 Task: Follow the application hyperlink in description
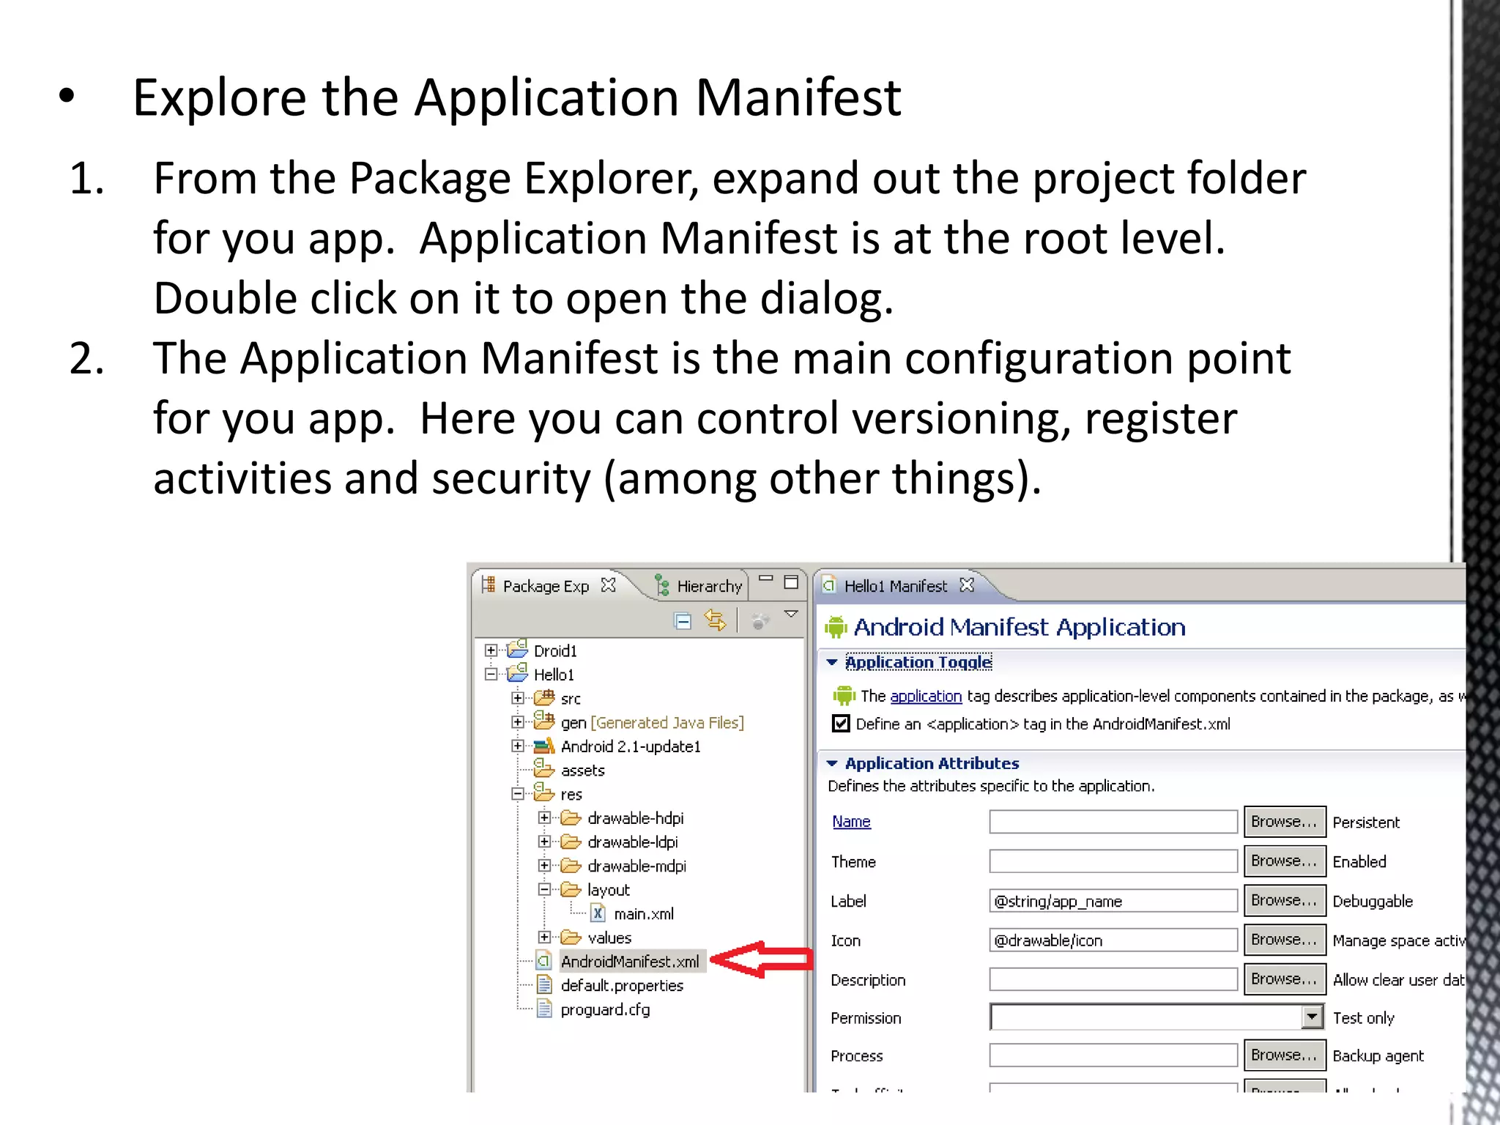925,696
